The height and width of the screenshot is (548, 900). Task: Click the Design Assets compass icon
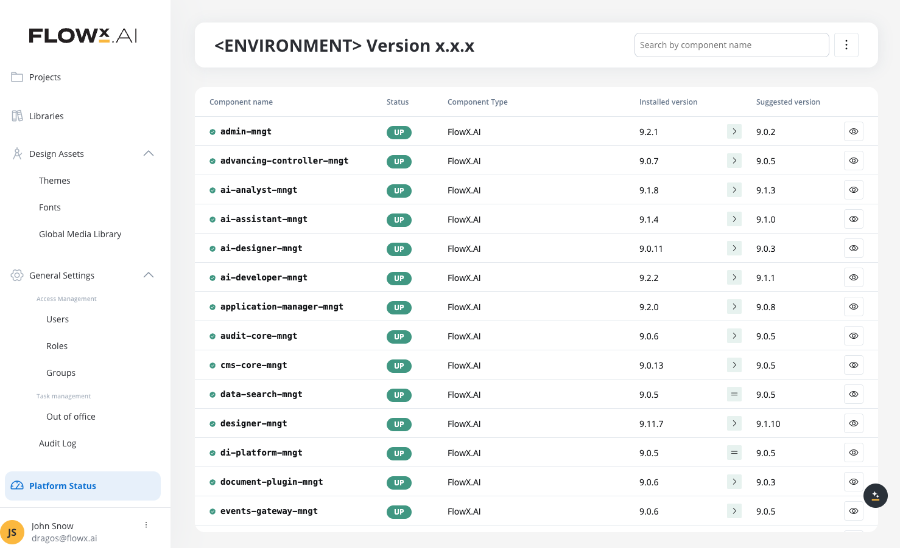tap(17, 154)
